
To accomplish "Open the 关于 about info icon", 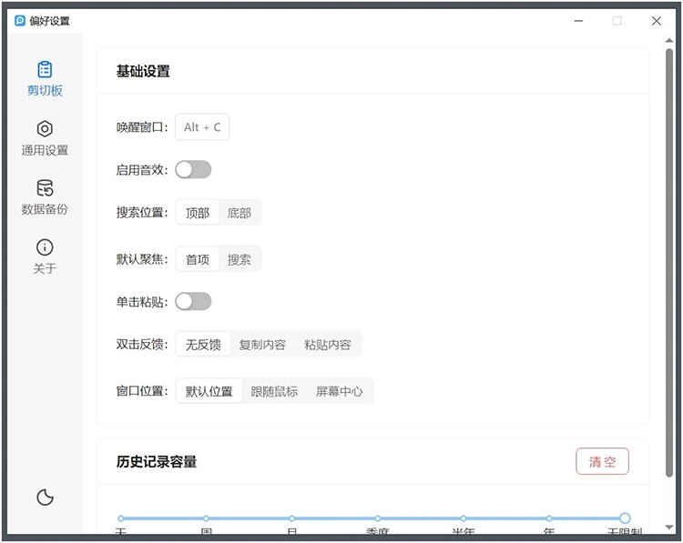I will [x=45, y=247].
